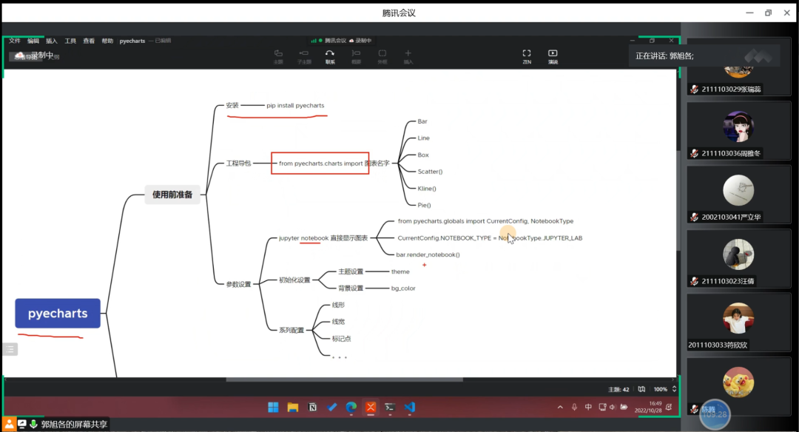Expand the hidden system tray icons chevron
Screen dimensions: 799x432
[560, 407]
